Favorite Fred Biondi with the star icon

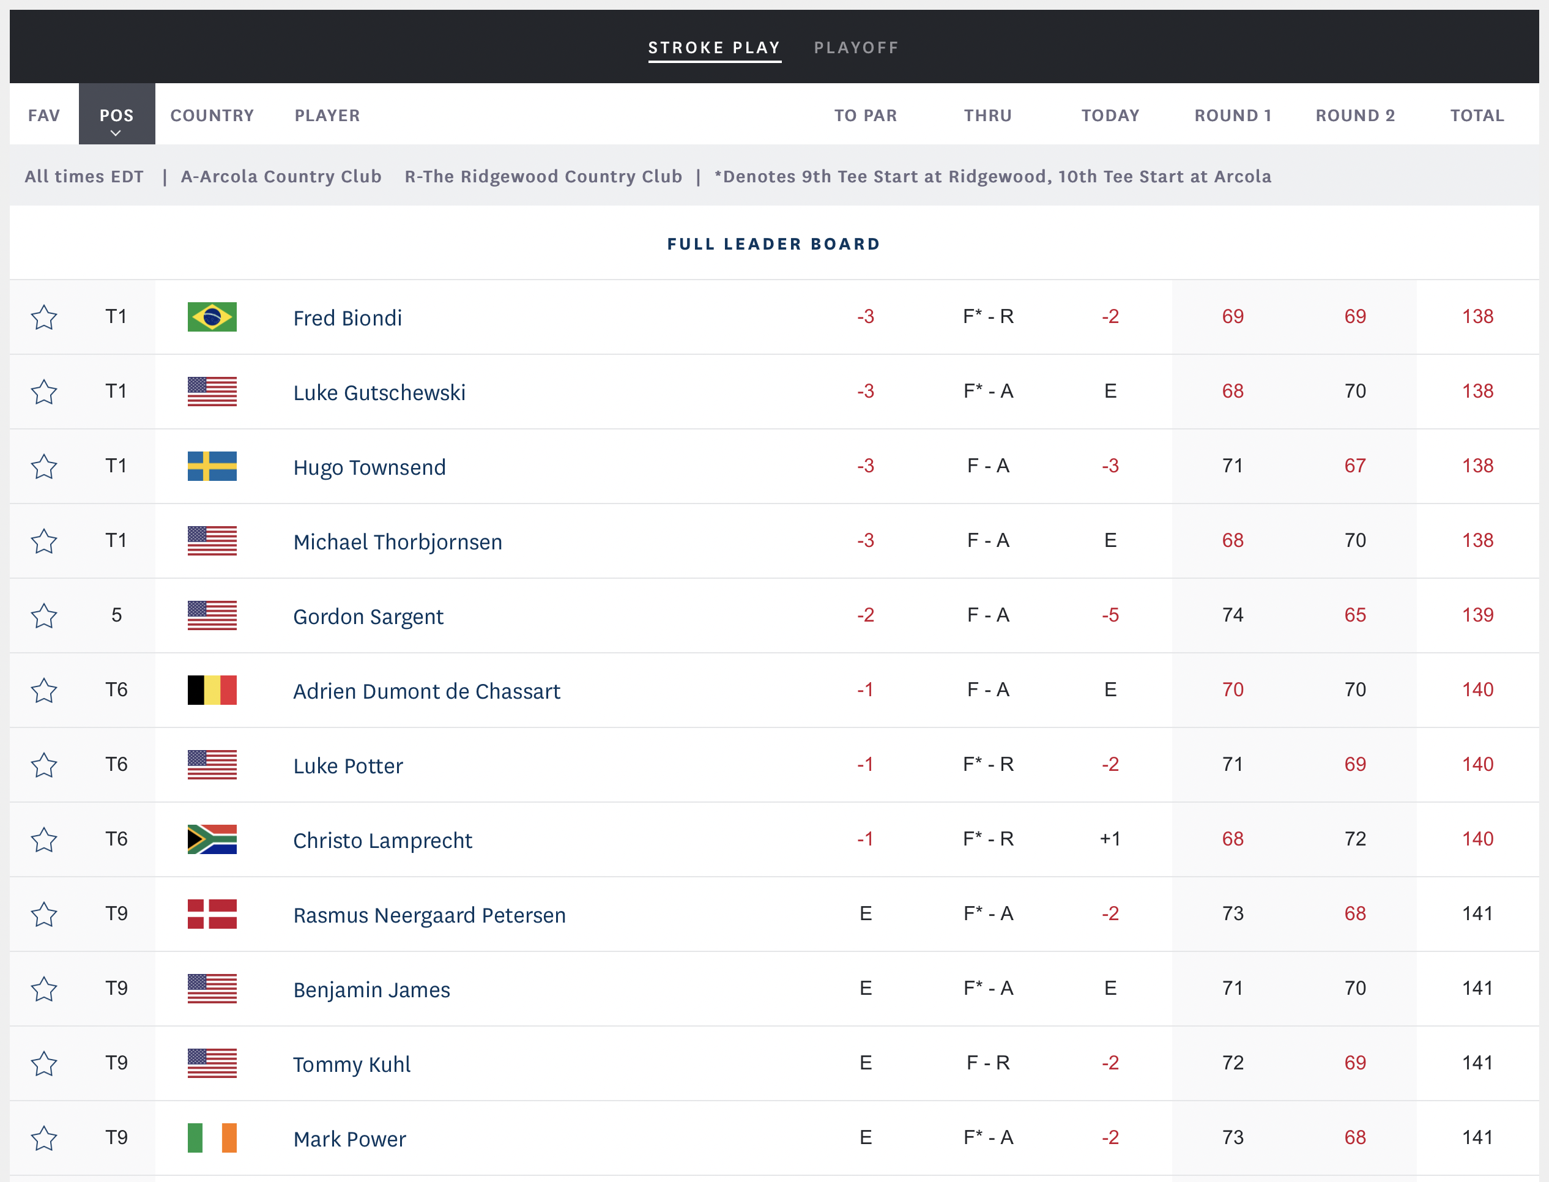pyautogui.click(x=43, y=318)
